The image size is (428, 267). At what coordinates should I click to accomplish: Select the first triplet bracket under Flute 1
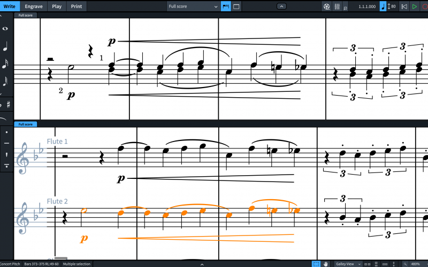click(342, 173)
